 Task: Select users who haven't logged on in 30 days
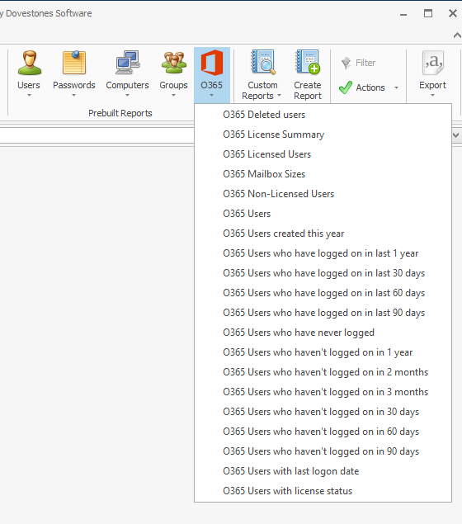coord(323,412)
